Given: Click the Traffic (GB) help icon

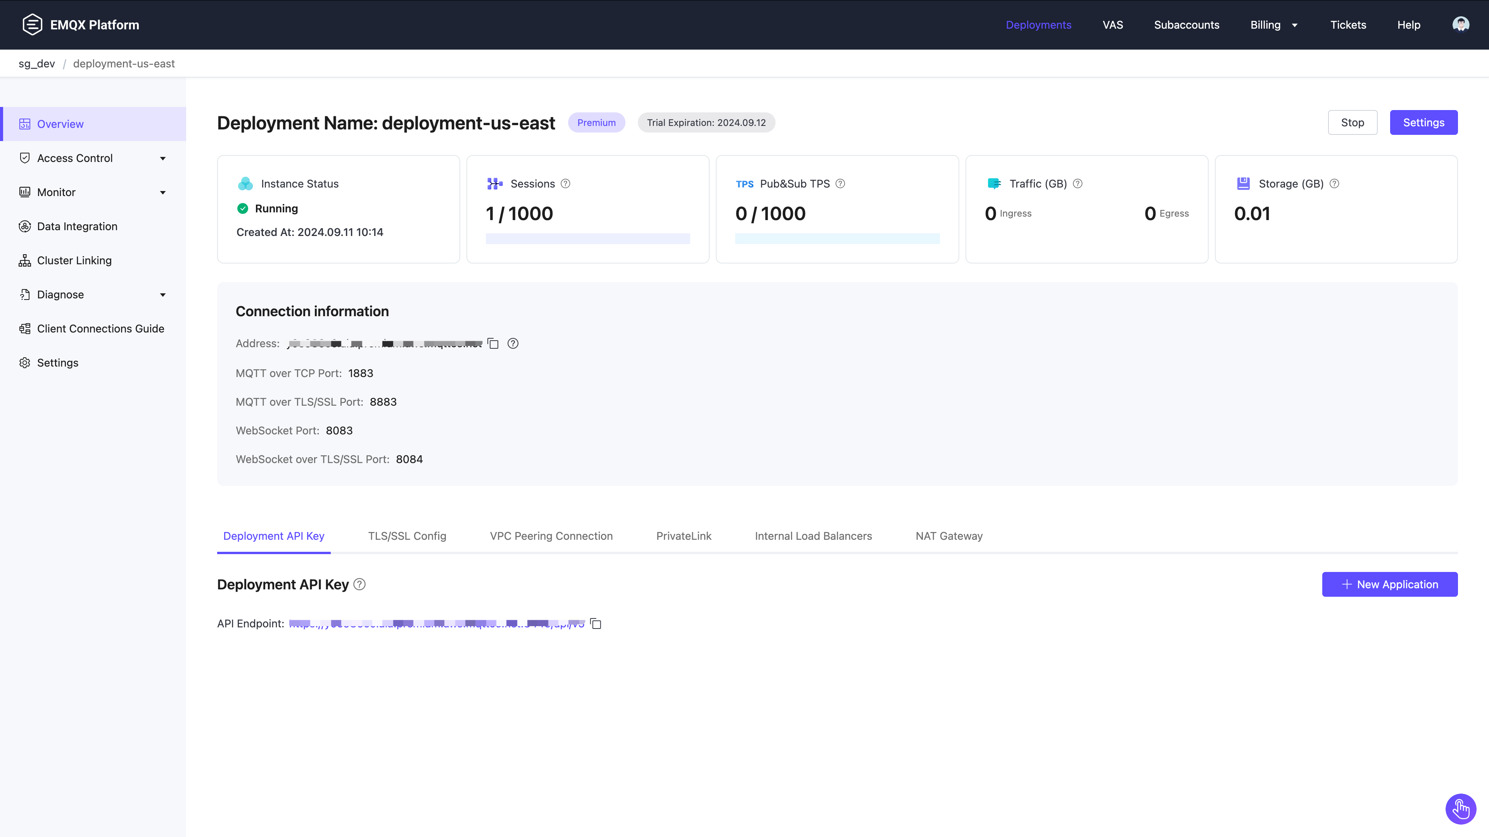Looking at the screenshot, I should 1078,184.
